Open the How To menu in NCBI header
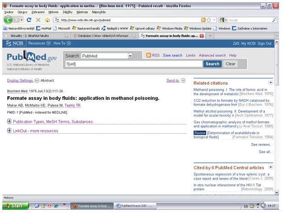This screenshot has width=285, height=213. [x=62, y=43]
